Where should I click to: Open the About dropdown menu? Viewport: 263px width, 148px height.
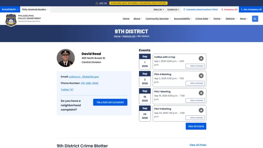coord(138,18)
